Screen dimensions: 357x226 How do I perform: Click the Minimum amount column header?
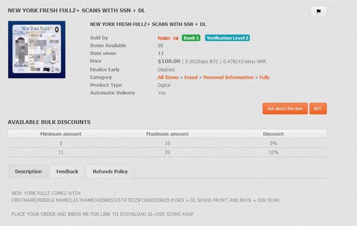click(61, 134)
